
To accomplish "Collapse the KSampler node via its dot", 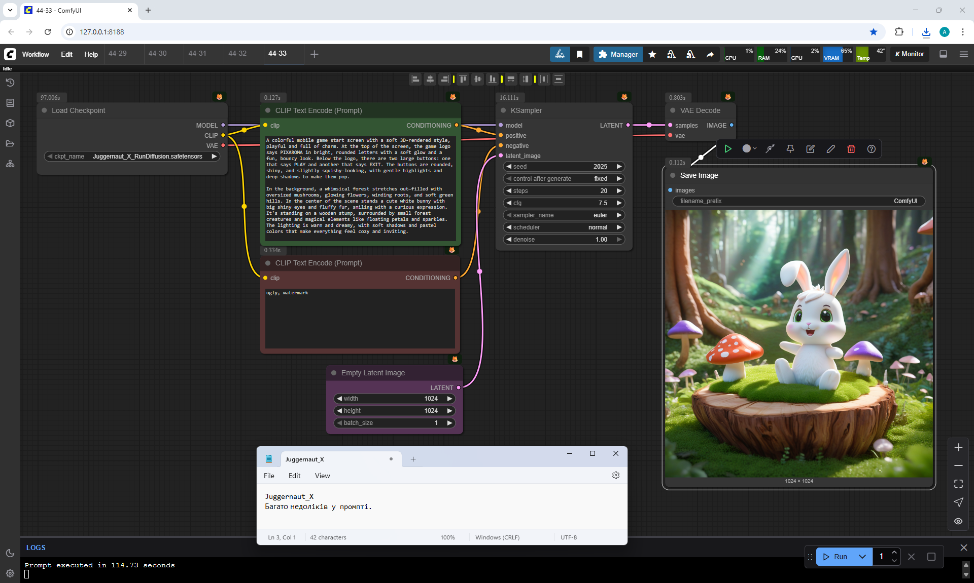I will (503, 110).
